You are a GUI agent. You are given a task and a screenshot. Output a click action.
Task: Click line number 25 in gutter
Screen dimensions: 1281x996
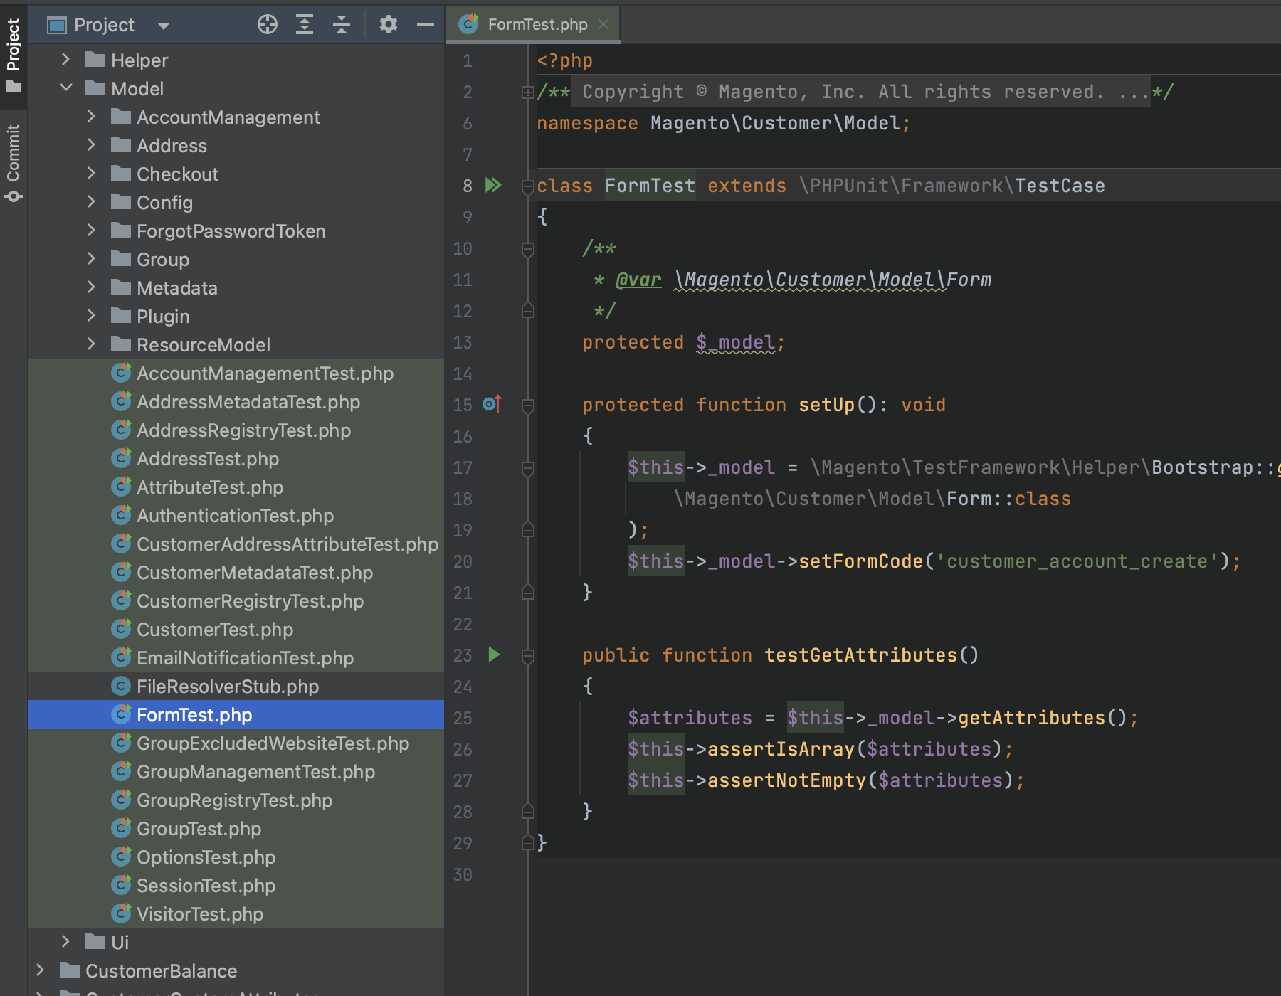(x=463, y=718)
